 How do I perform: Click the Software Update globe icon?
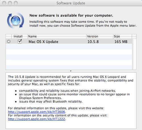click(15, 20)
